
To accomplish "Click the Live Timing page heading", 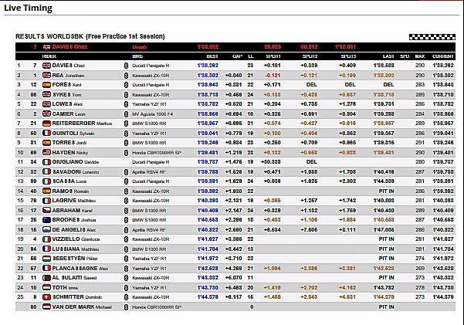I will pos(28,8).
